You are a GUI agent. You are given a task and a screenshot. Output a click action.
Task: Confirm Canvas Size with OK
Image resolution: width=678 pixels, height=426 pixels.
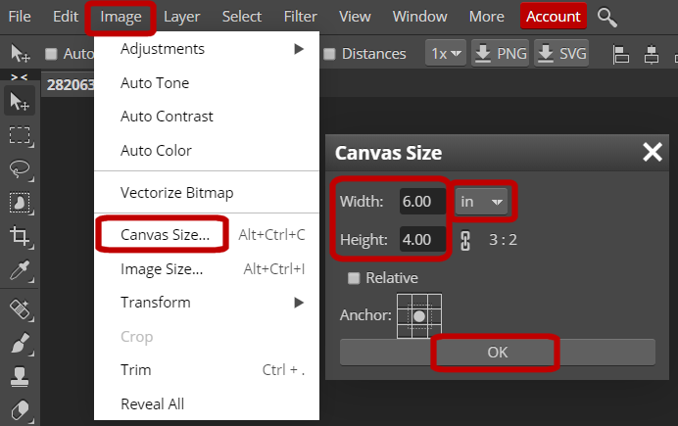coord(498,353)
